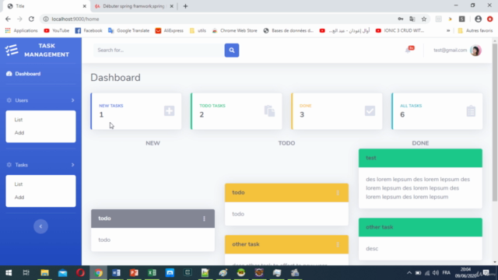This screenshot has height=280, width=498.
Task: Click the Dashboard speedometer icon
Action: (9, 74)
